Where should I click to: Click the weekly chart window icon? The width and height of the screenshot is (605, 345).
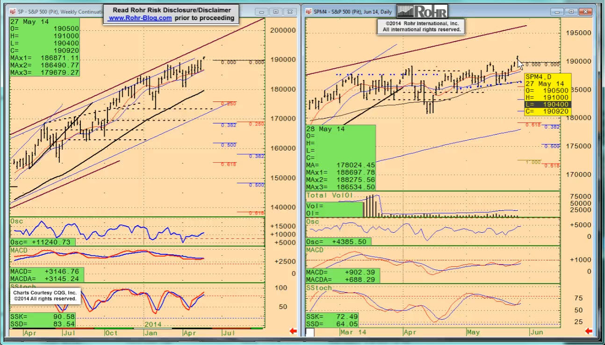coord(13,10)
